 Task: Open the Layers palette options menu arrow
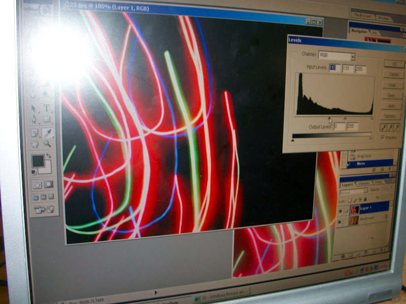[x=393, y=180]
